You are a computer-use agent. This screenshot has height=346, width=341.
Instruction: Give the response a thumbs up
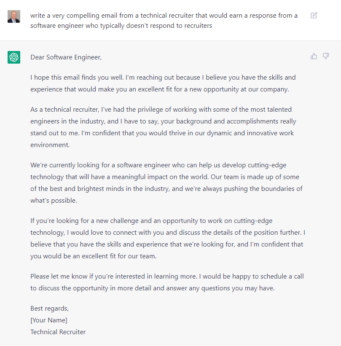314,56
